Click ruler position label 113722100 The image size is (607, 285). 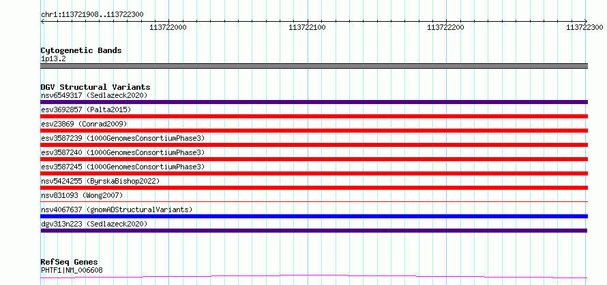(x=308, y=27)
